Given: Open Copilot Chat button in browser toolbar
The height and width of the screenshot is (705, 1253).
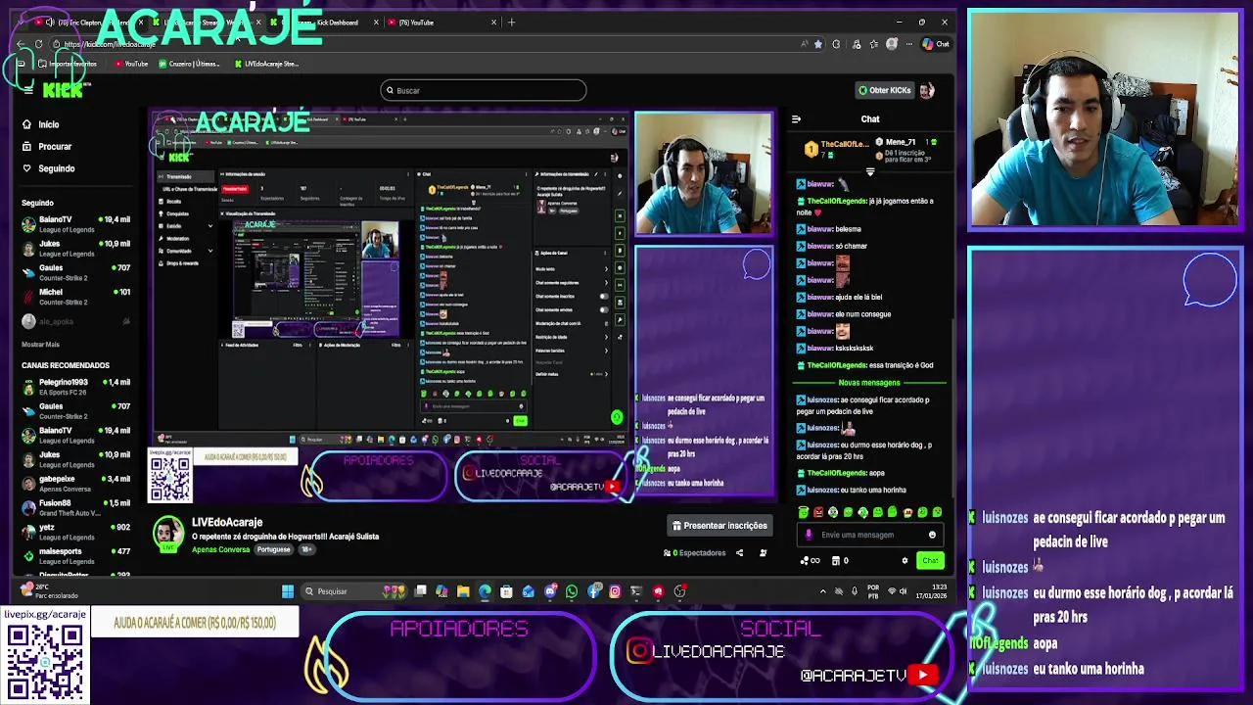Looking at the screenshot, I should click(x=936, y=44).
